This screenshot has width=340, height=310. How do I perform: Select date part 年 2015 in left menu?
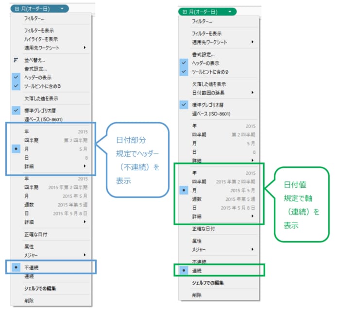[51, 131]
